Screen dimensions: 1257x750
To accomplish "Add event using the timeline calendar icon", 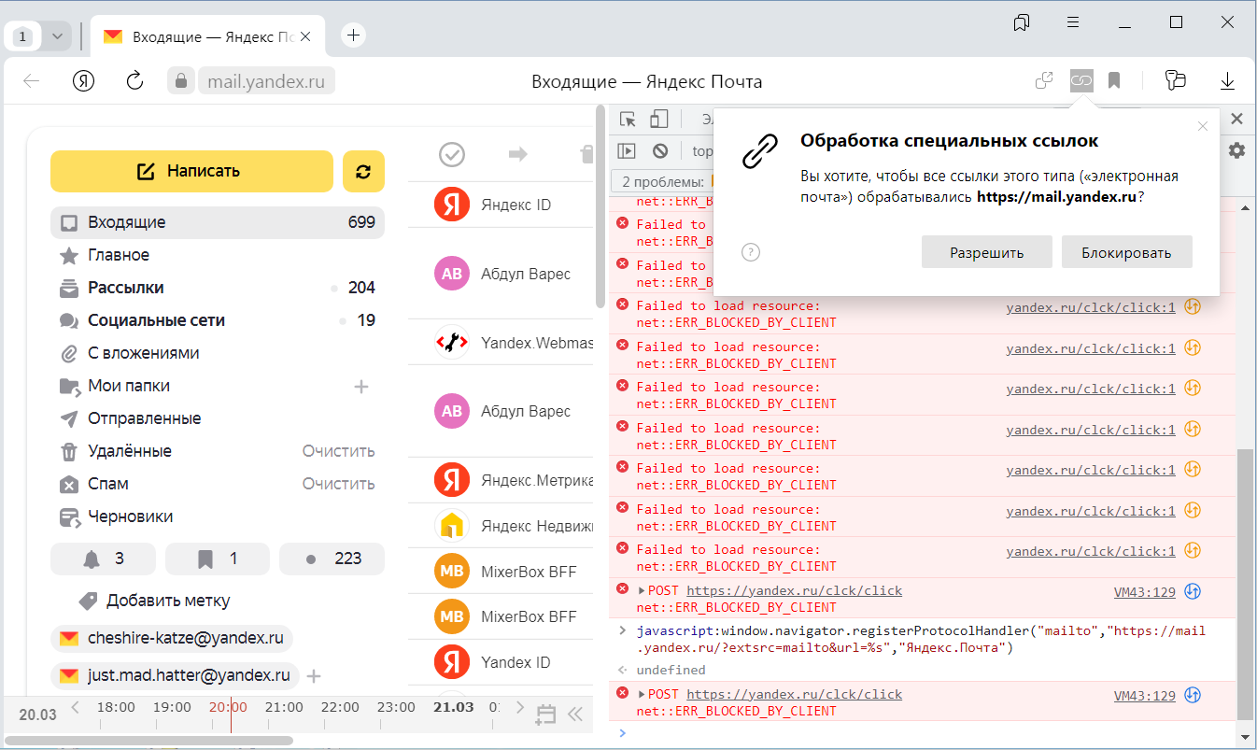I will pyautogui.click(x=546, y=715).
